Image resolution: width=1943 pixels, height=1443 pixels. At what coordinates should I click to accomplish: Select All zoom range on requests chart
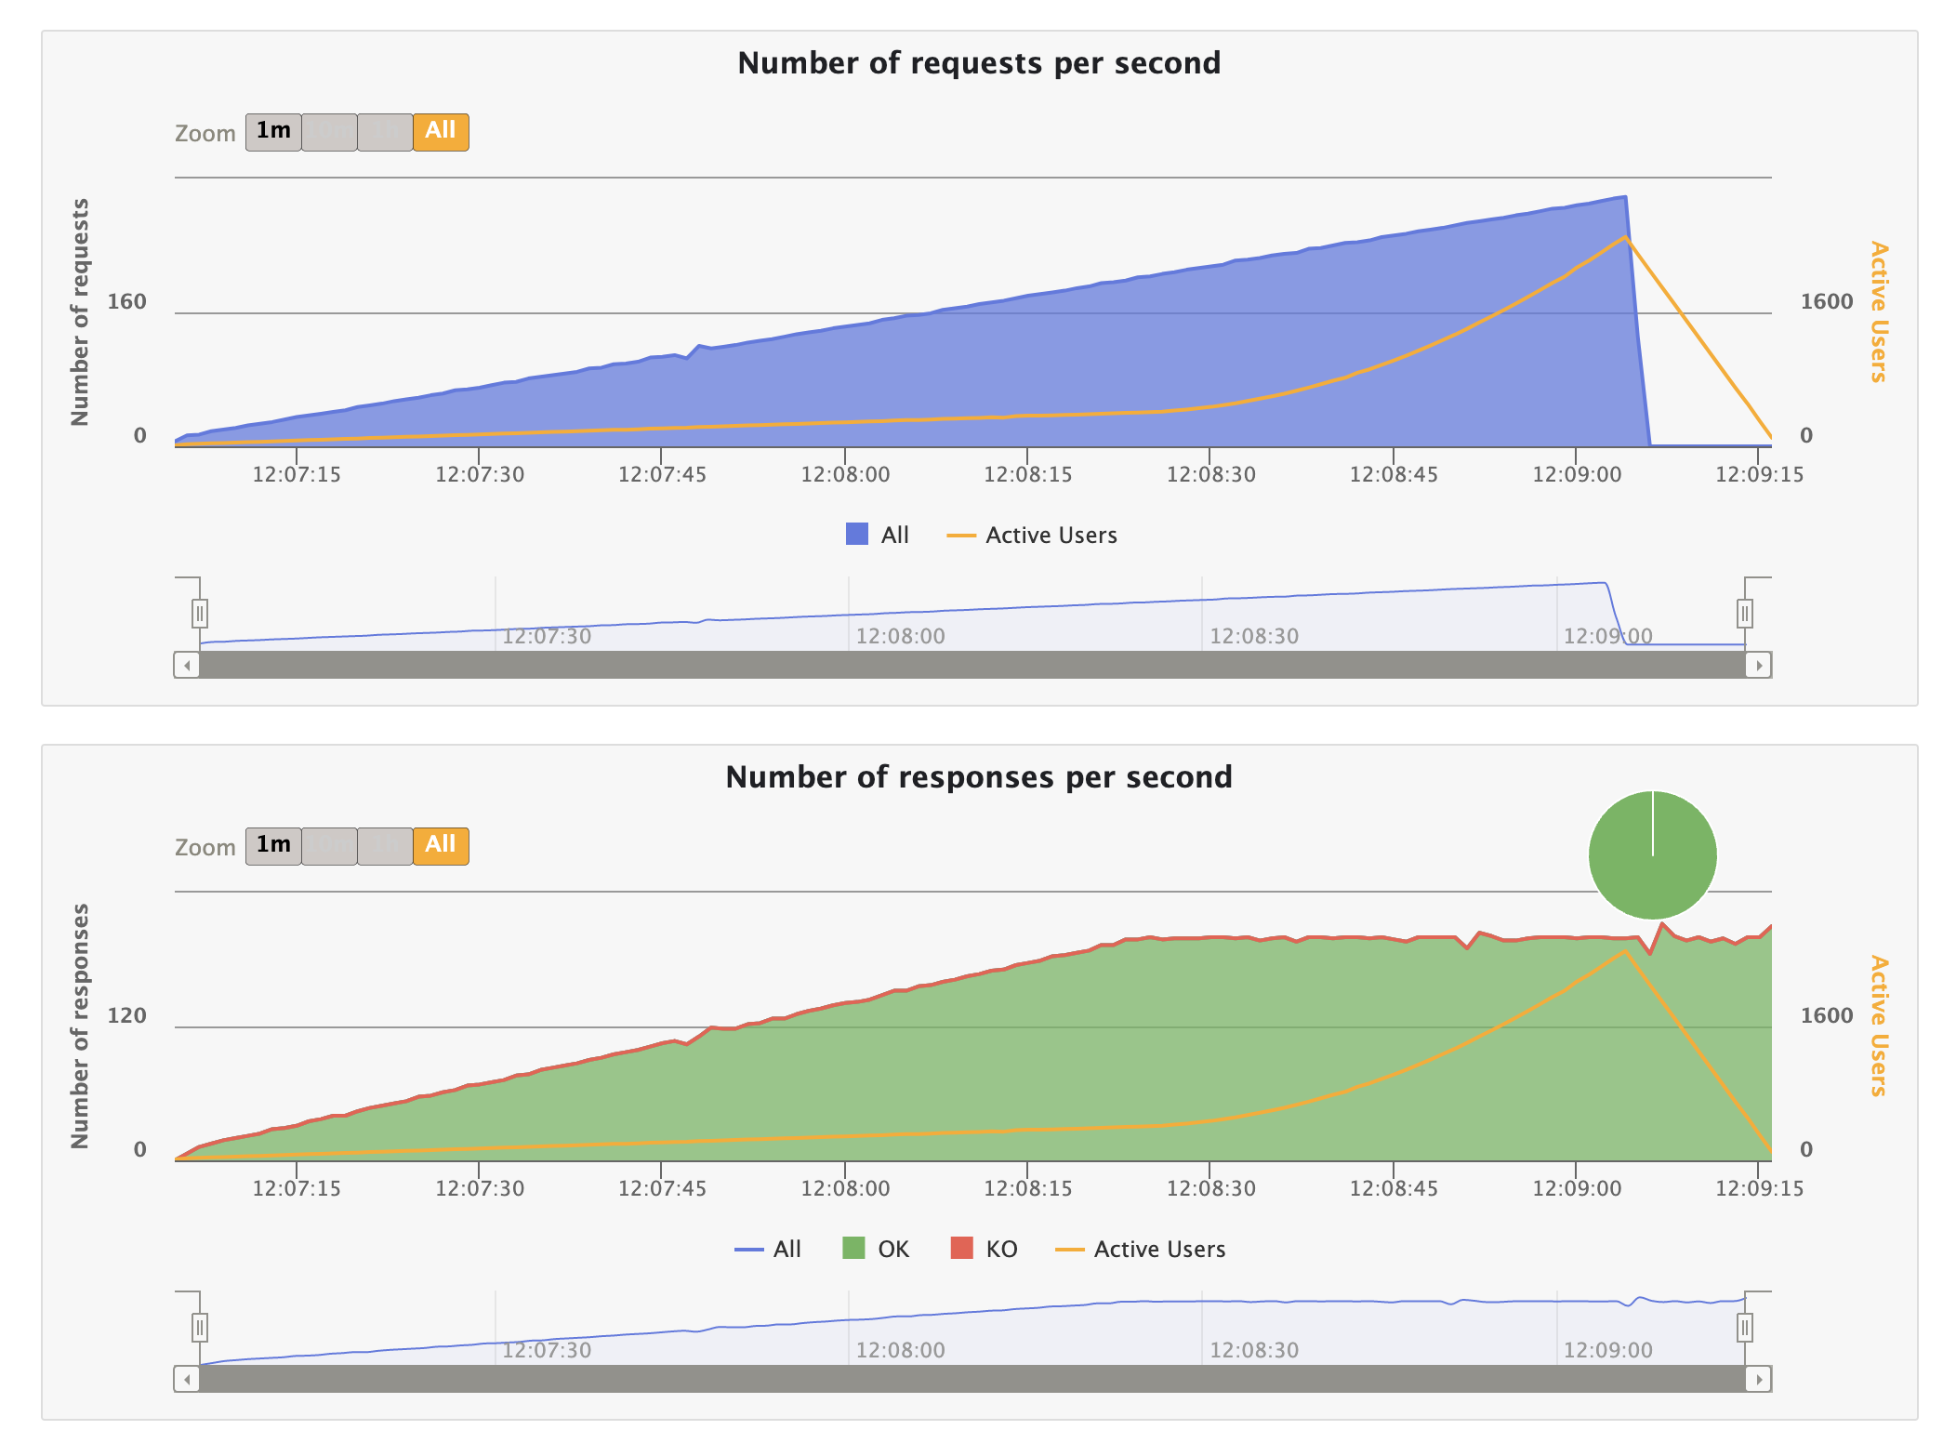pos(441,132)
